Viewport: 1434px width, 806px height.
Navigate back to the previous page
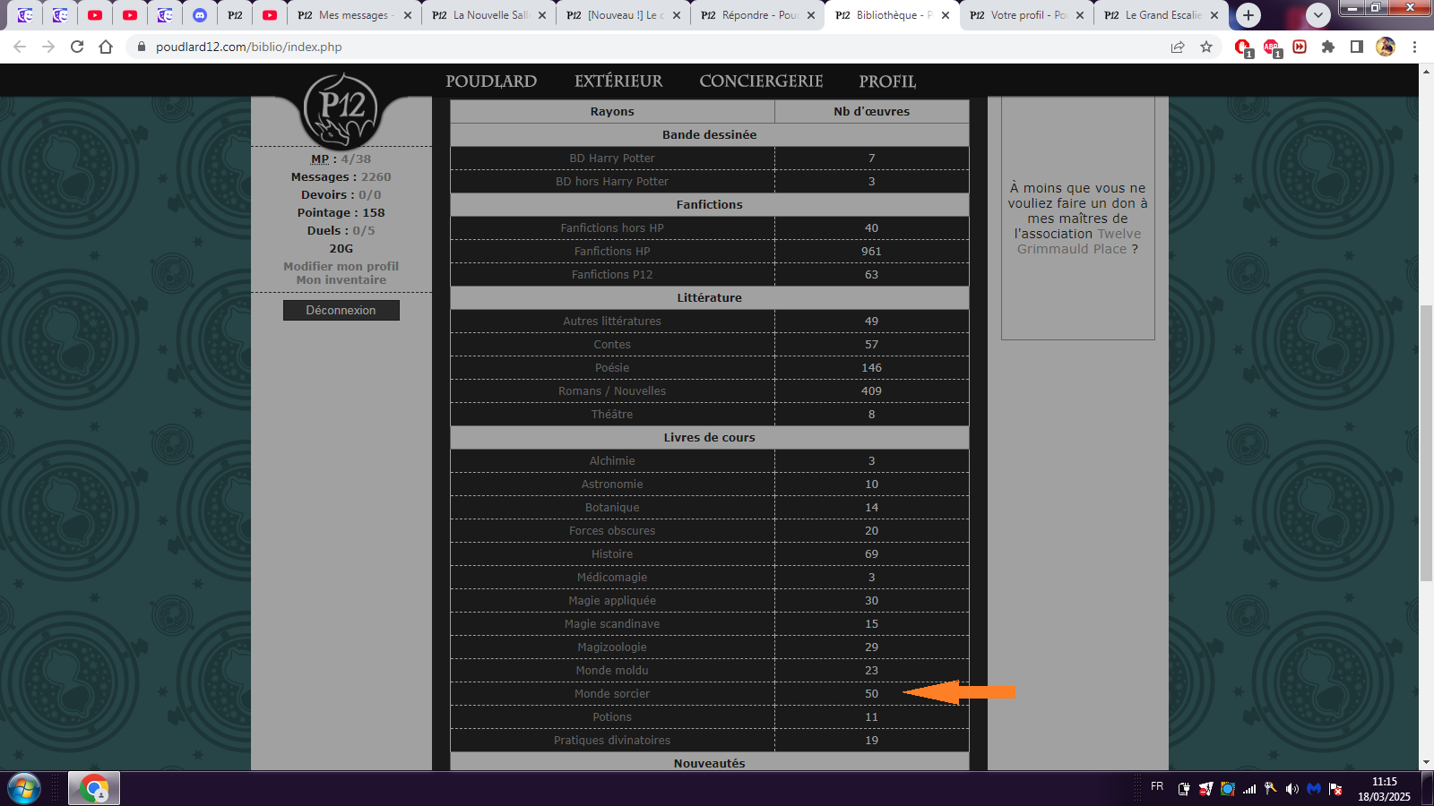point(20,47)
